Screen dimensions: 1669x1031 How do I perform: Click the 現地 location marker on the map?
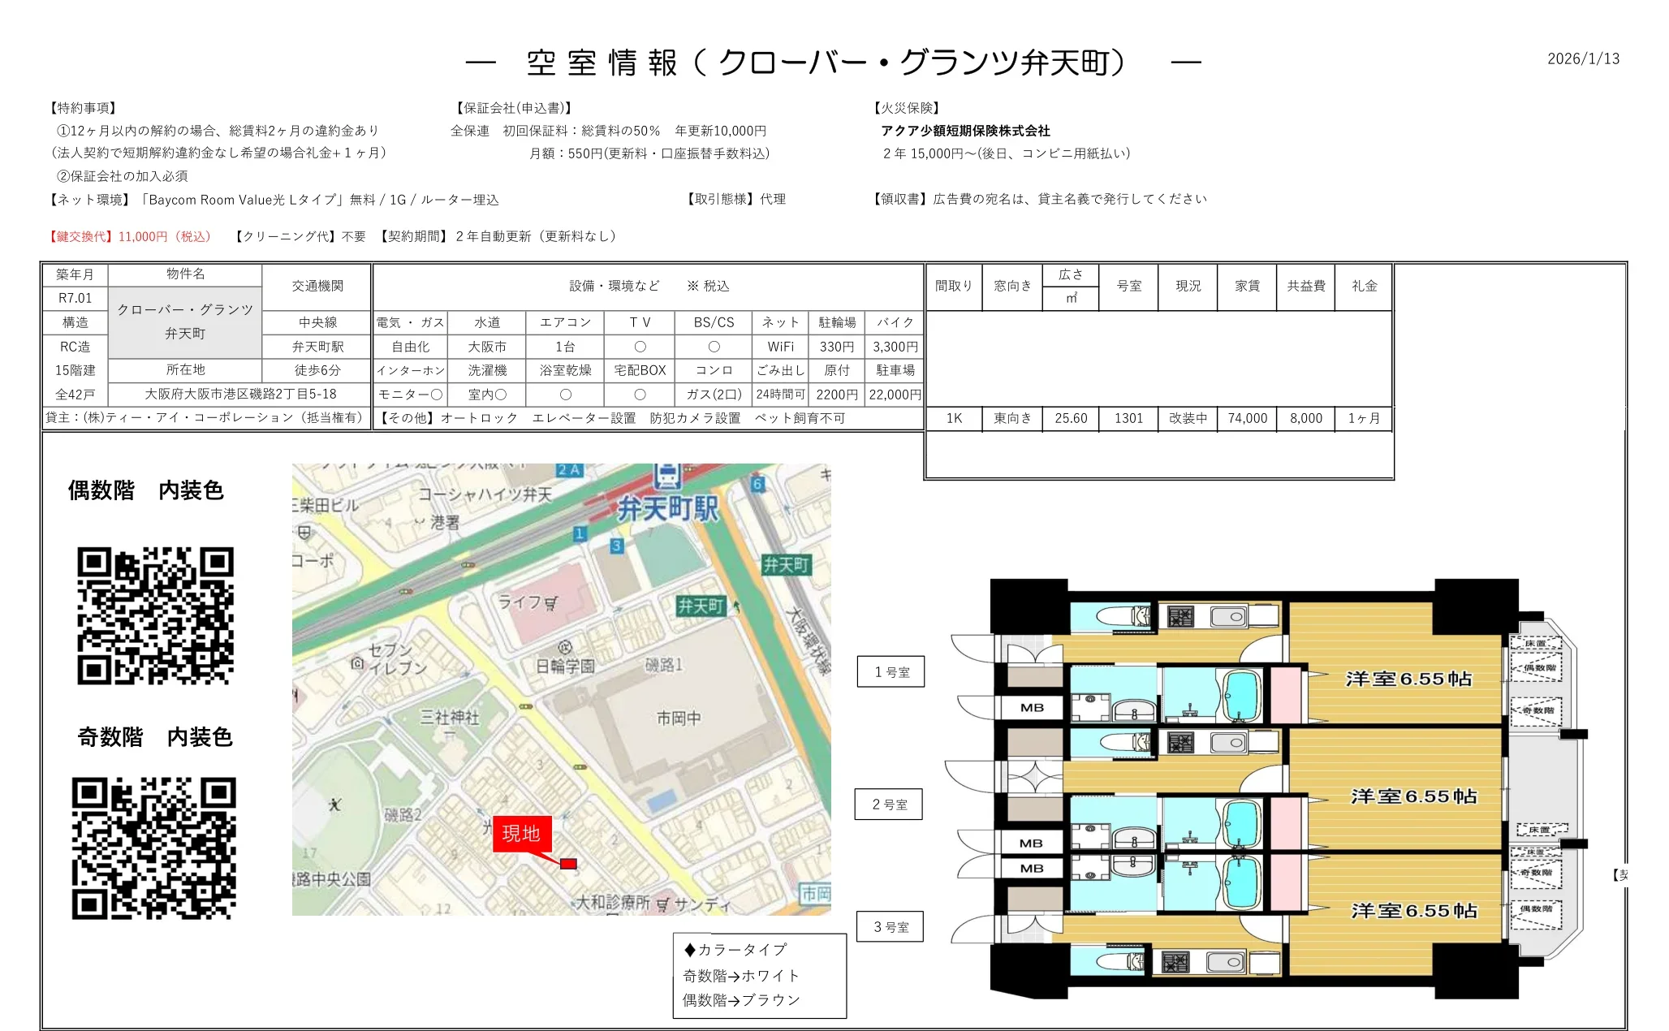click(520, 833)
